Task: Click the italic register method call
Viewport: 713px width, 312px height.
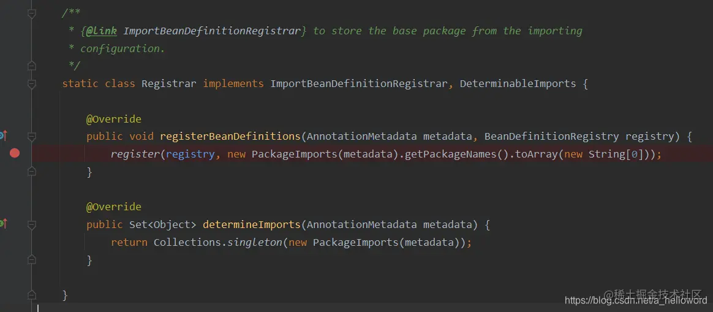Action: click(x=135, y=154)
